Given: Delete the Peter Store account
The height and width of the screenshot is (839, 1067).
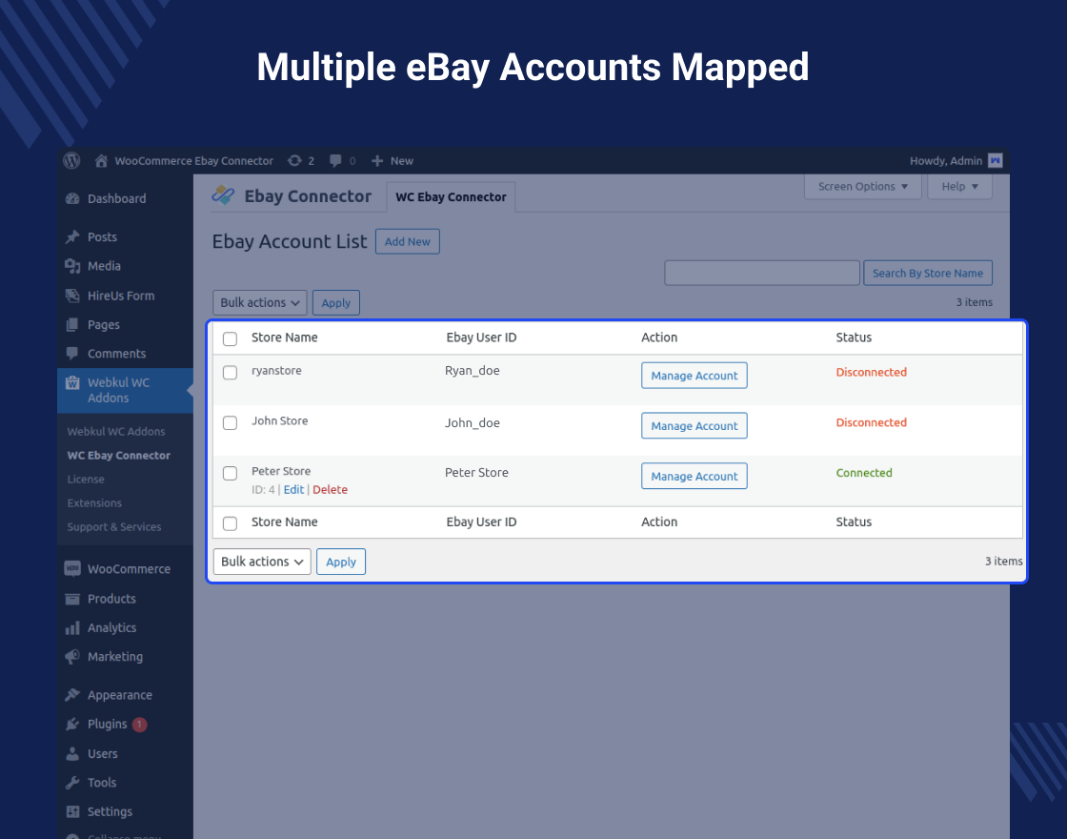Looking at the screenshot, I should point(330,489).
